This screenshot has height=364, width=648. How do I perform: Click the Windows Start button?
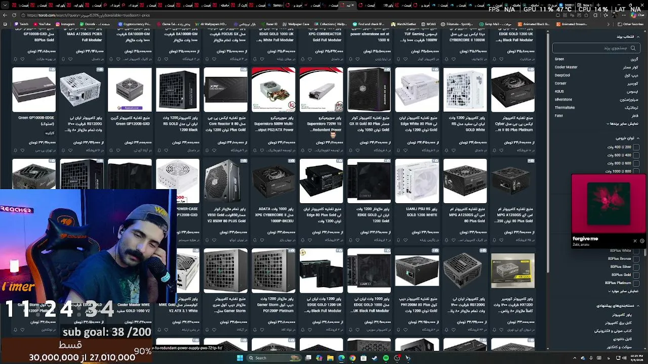(x=240, y=358)
